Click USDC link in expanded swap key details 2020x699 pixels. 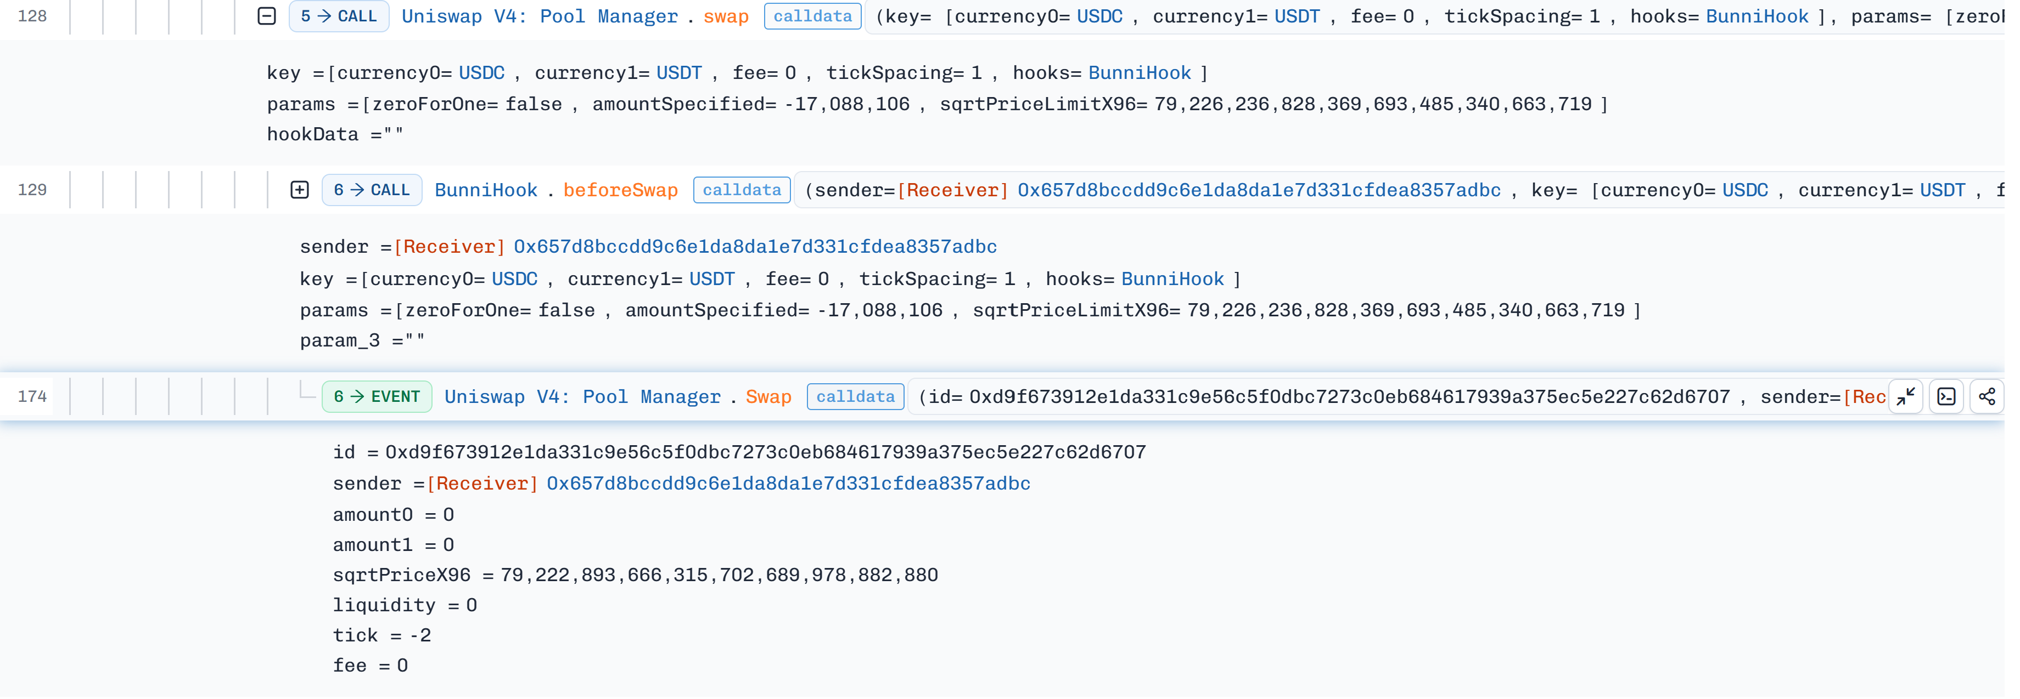[481, 73]
